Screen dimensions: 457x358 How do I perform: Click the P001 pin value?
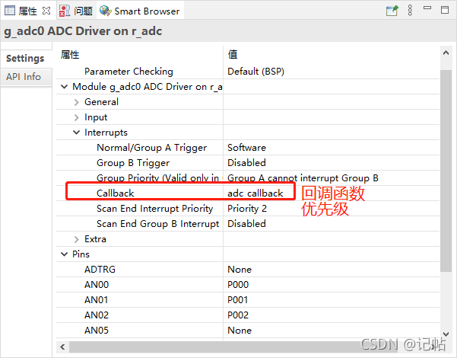pos(238,299)
